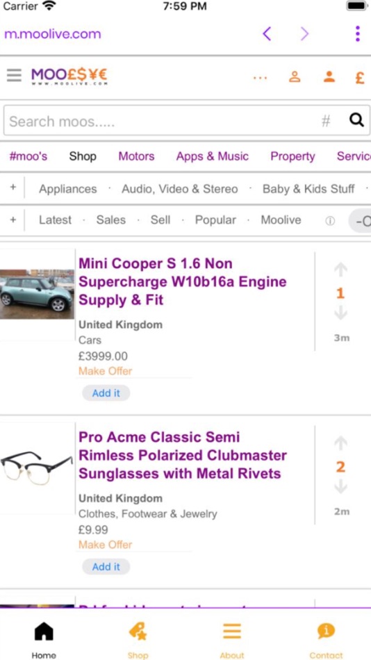Choose the Audio, Video & Stereo subcategory
This screenshot has width=371, height=660.
(x=180, y=189)
